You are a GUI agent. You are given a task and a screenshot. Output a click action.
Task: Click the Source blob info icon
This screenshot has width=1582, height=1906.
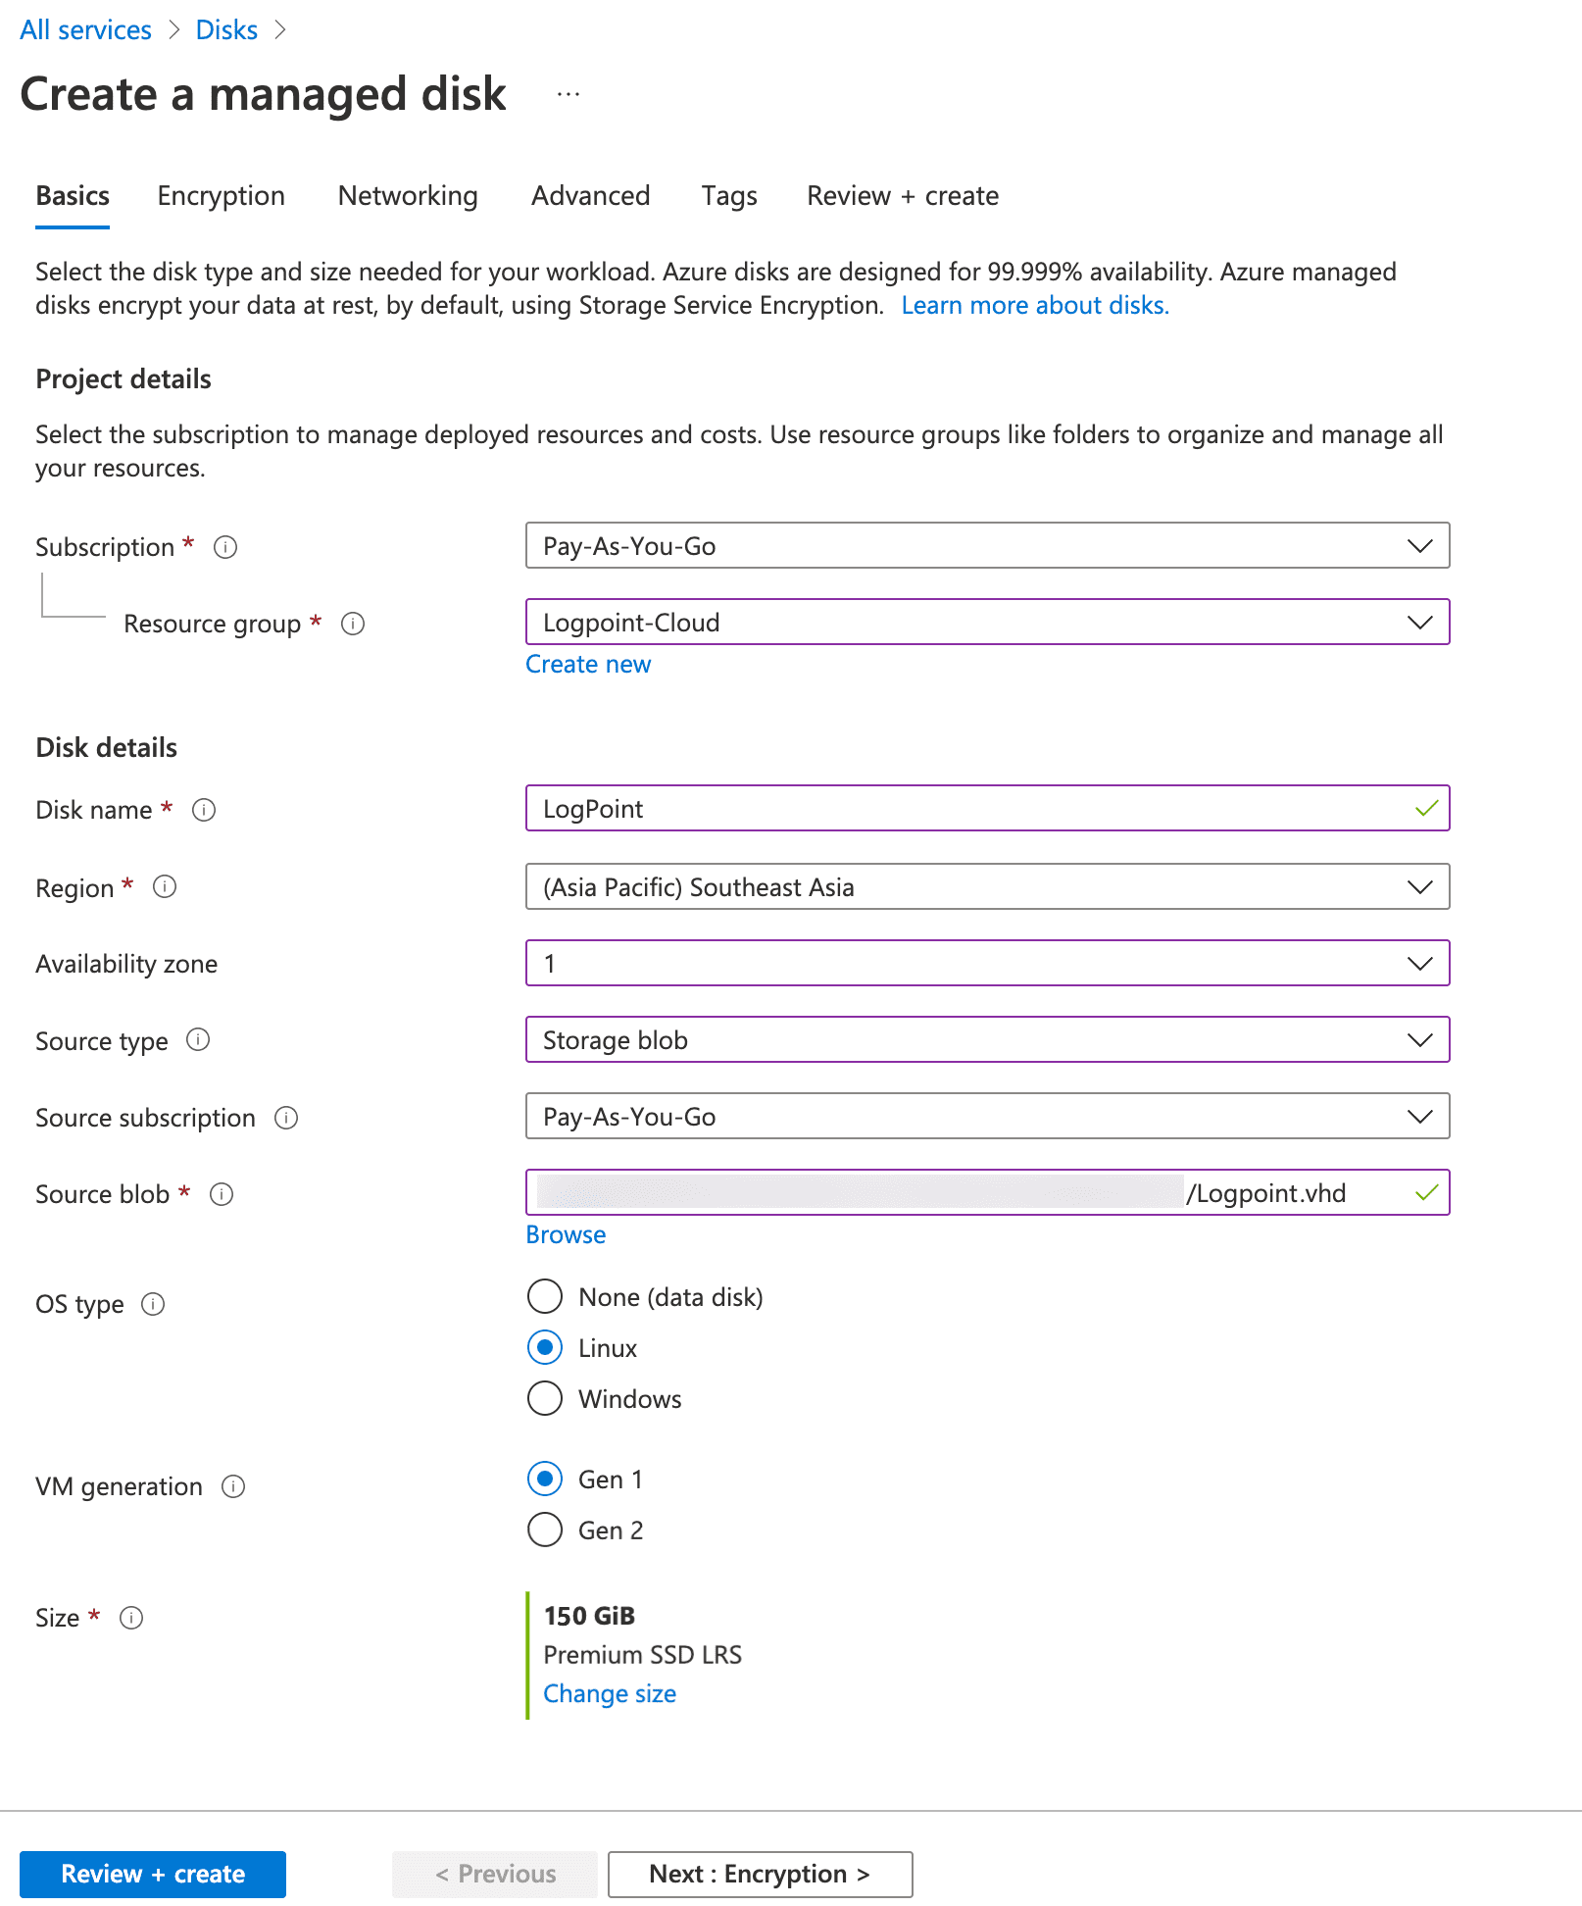pos(222,1194)
